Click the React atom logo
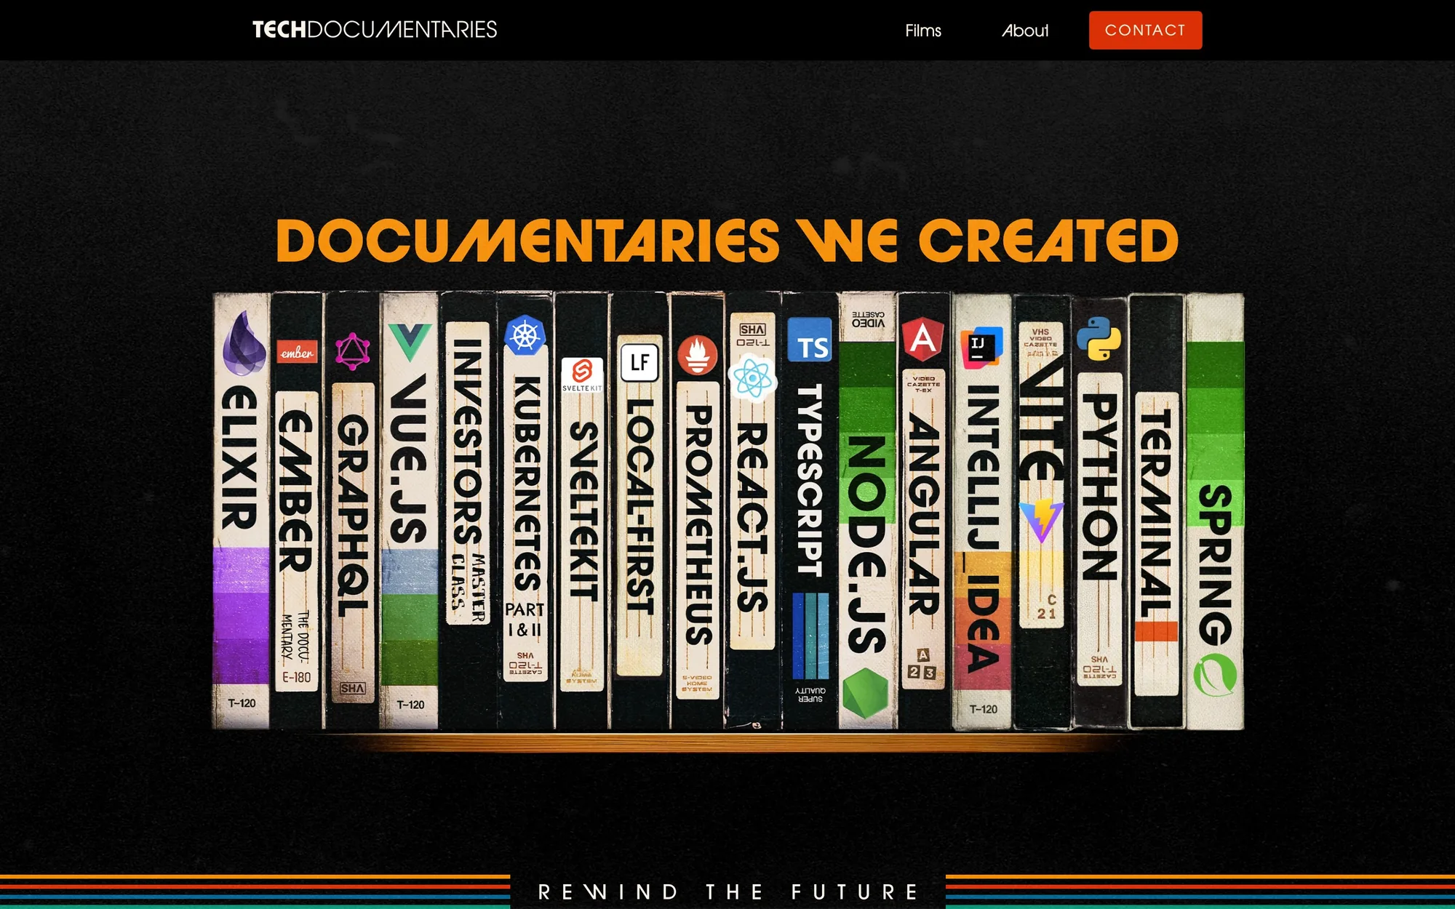This screenshot has width=1455, height=909. coord(752,378)
